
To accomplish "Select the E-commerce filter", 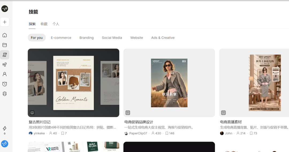I will [61, 38].
